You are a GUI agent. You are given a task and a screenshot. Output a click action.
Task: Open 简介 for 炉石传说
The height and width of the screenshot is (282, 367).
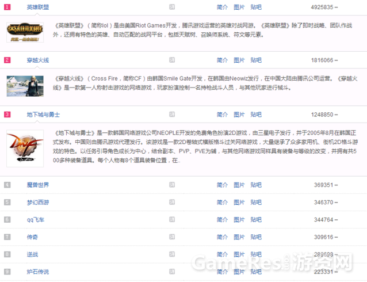pos(222,272)
